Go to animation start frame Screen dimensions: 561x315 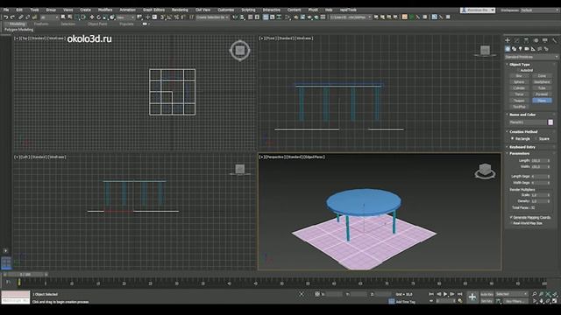[x=431, y=294]
